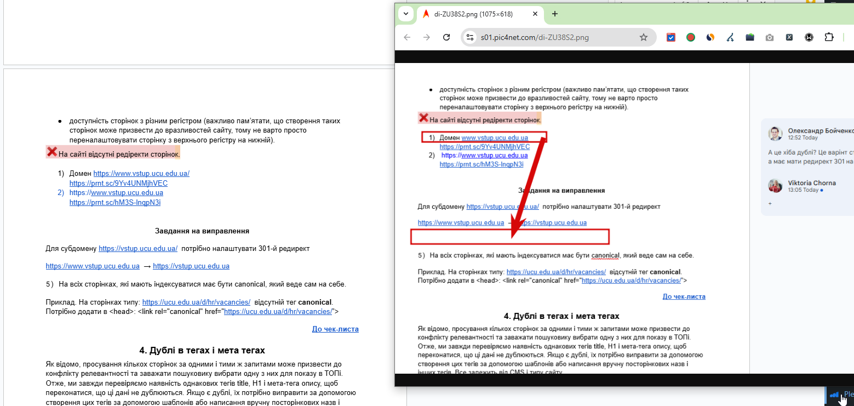The height and width of the screenshot is (406, 854).
Task: Open the round W extension icon
Action: coord(809,37)
